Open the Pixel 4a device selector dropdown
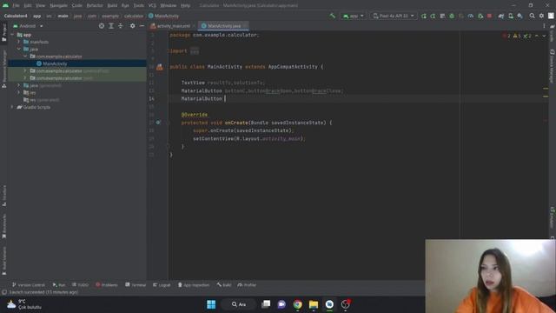556x313 pixels. coord(393,16)
